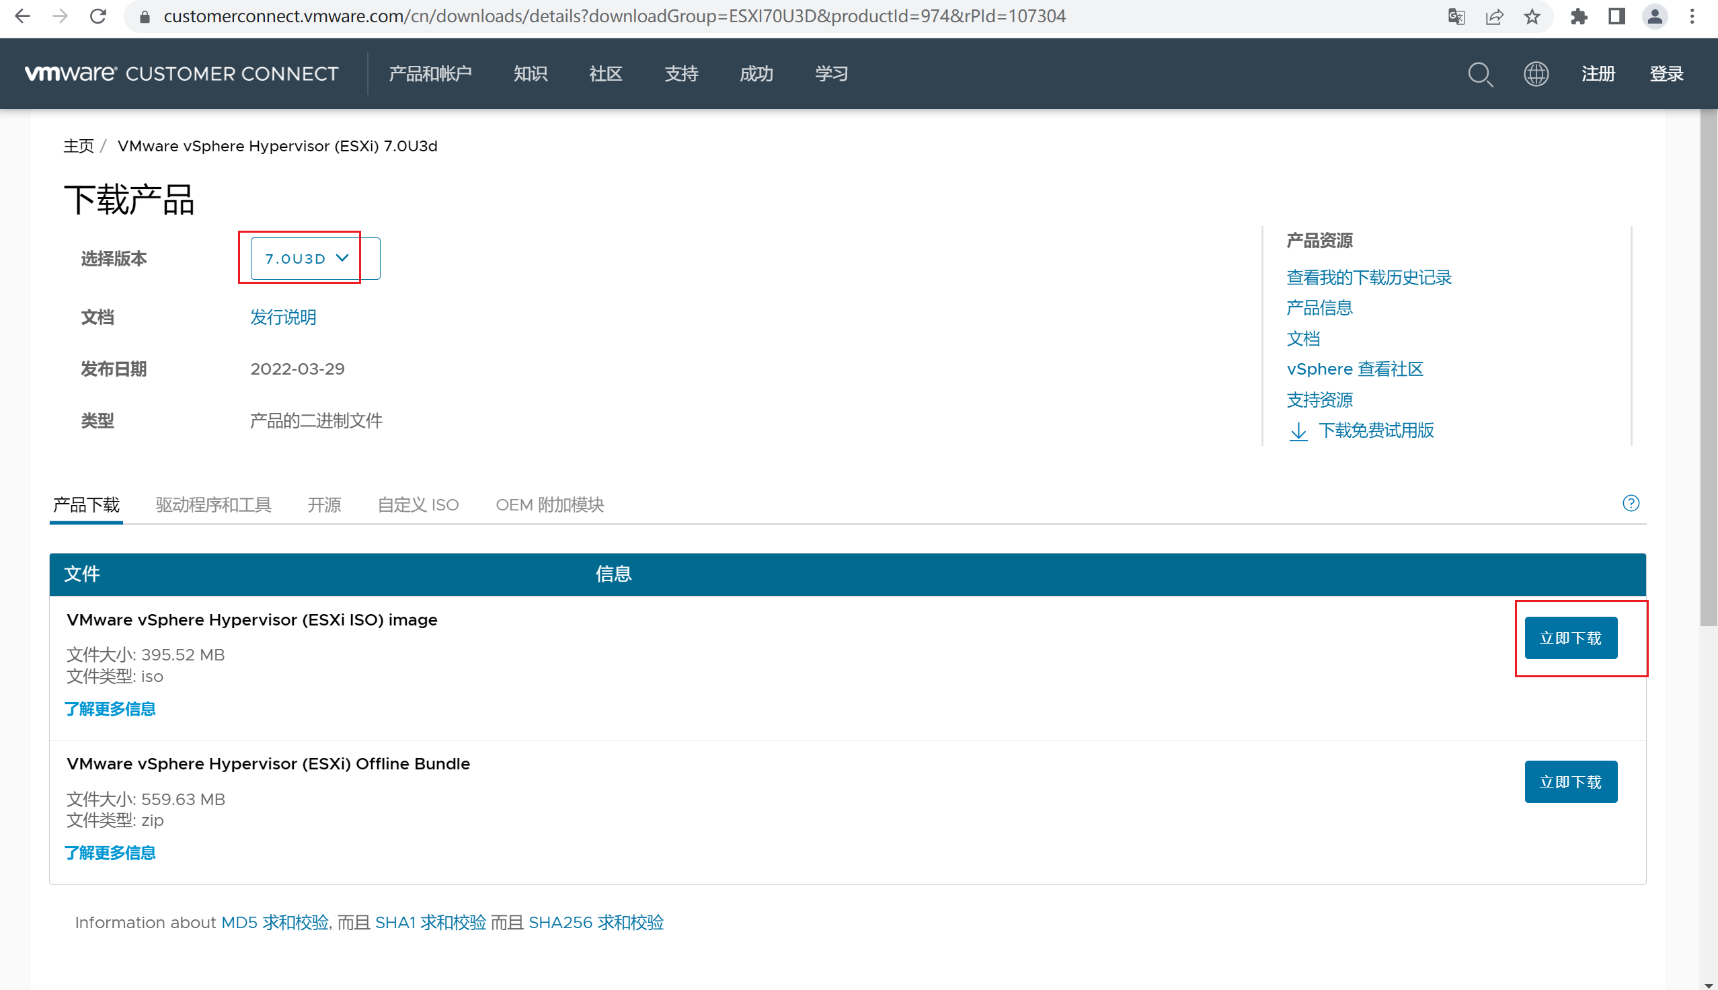1718x990 pixels.
Task: Open 知识 navigation menu
Action: [531, 73]
